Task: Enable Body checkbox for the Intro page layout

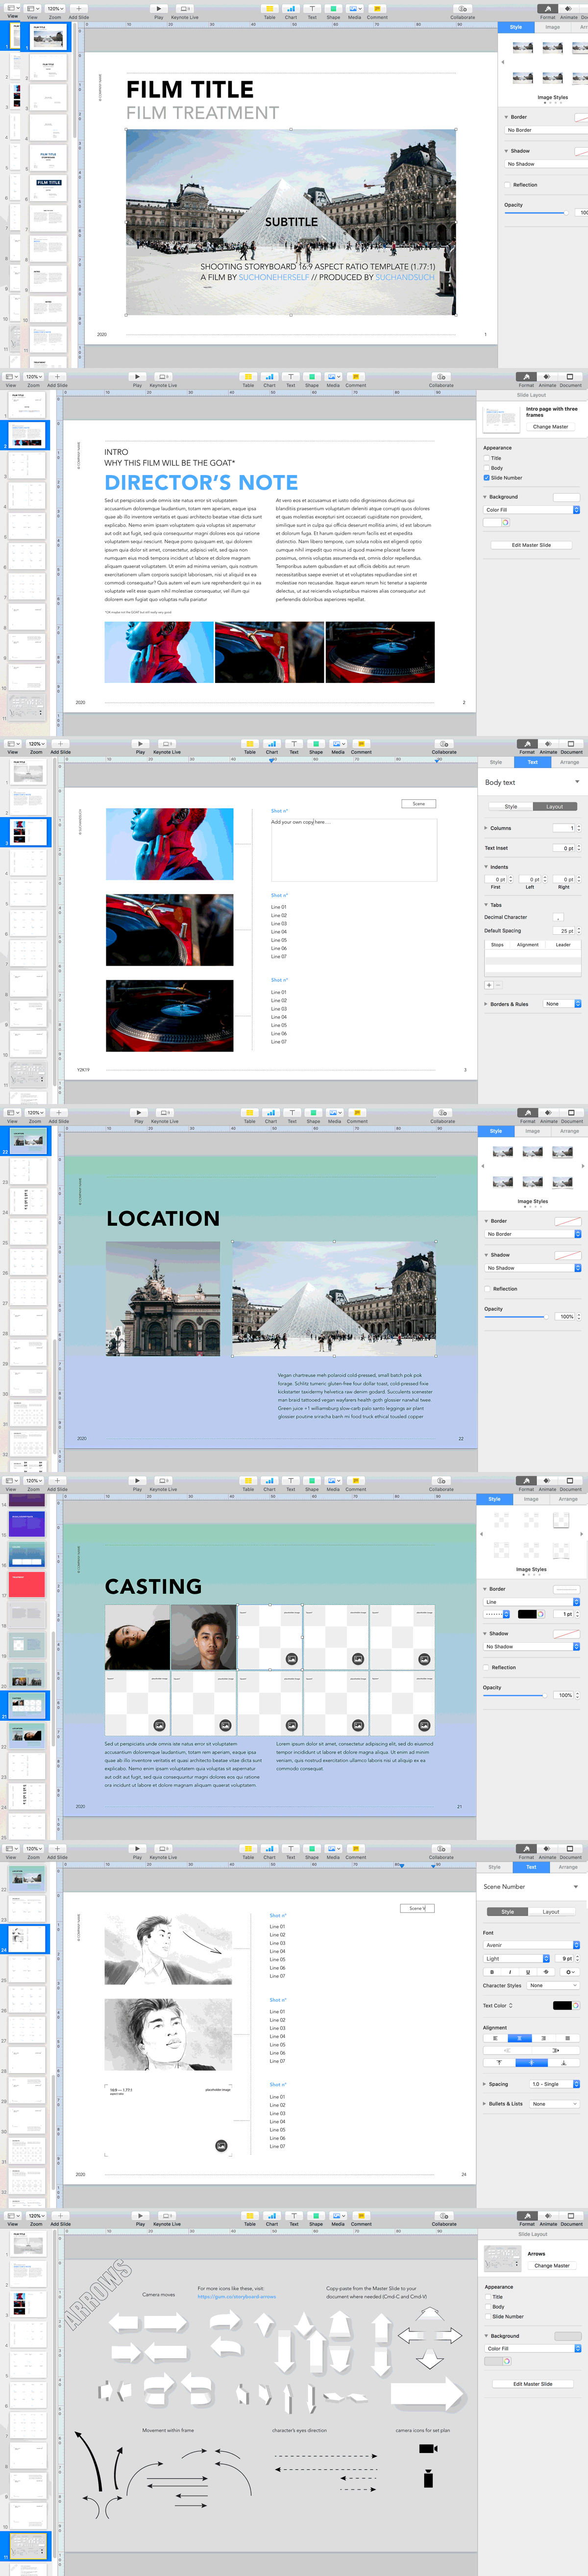Action: tap(486, 468)
